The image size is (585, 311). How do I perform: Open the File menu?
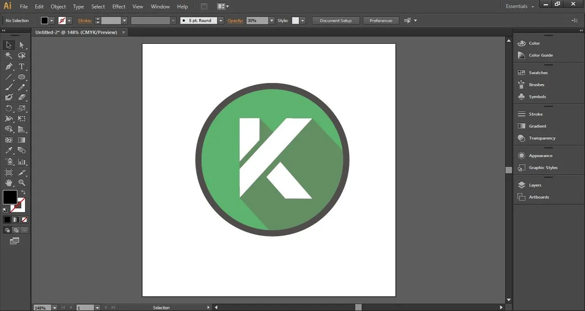click(24, 6)
